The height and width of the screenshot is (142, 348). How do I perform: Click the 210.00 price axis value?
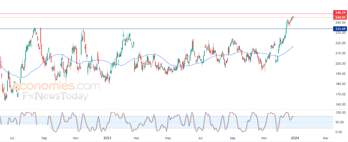pos(340,53)
